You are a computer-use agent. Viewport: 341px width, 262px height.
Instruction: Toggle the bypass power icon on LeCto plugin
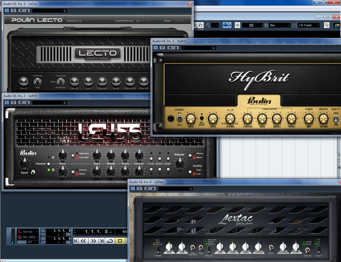click(x=6, y=11)
